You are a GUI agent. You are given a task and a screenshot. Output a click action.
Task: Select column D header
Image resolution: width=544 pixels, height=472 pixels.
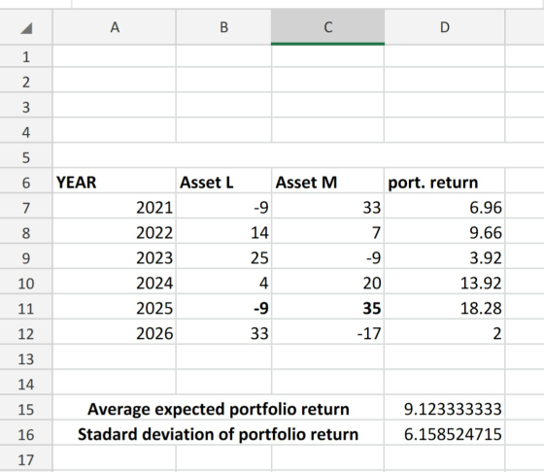(445, 27)
